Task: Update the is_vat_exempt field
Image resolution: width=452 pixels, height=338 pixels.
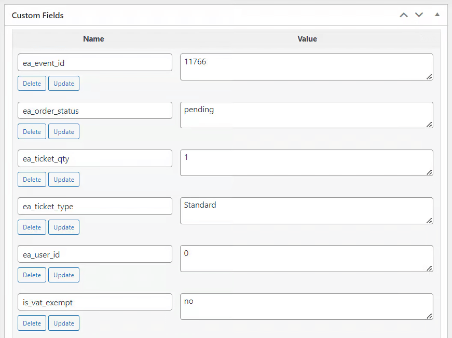Action: 64,323
